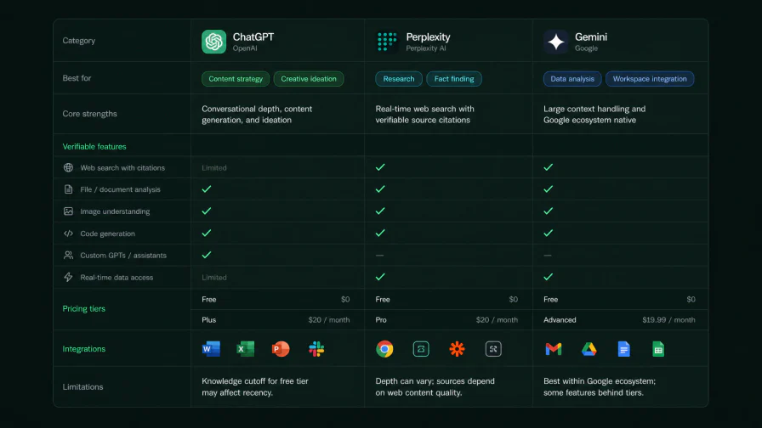Click the Gmail integration icon
Screen dimensions: 762x428
tap(554, 349)
